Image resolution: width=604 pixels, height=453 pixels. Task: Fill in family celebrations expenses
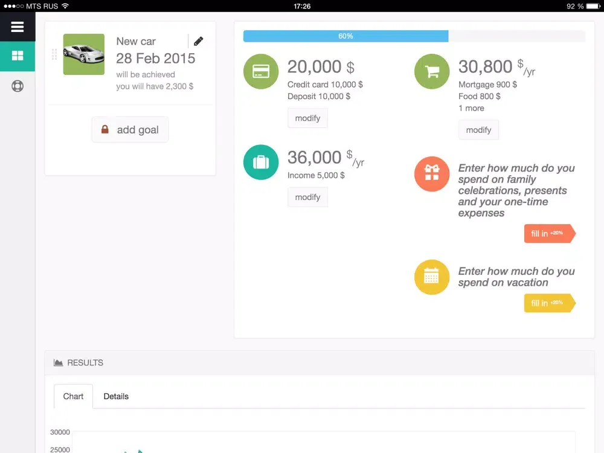[x=550, y=233]
